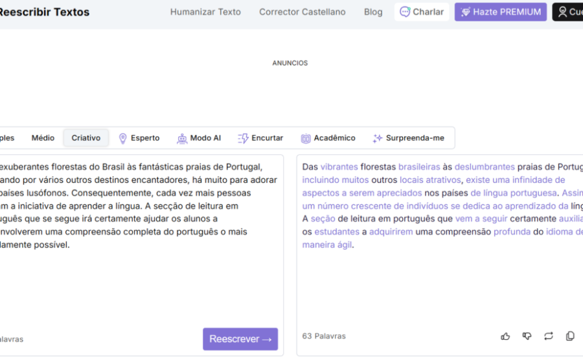583x363 pixels.
Task: Click highlighted phrase 'de língua portuguesa'
Action: [514, 193]
